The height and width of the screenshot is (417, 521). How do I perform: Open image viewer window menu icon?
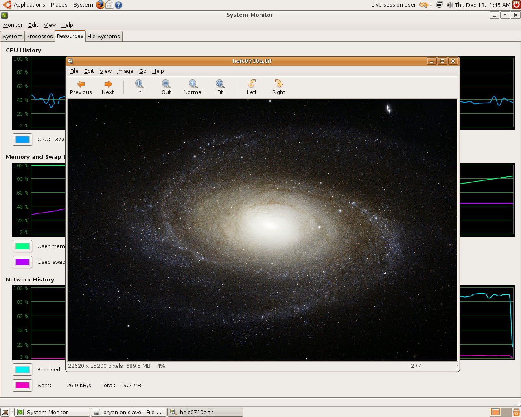(x=71, y=61)
